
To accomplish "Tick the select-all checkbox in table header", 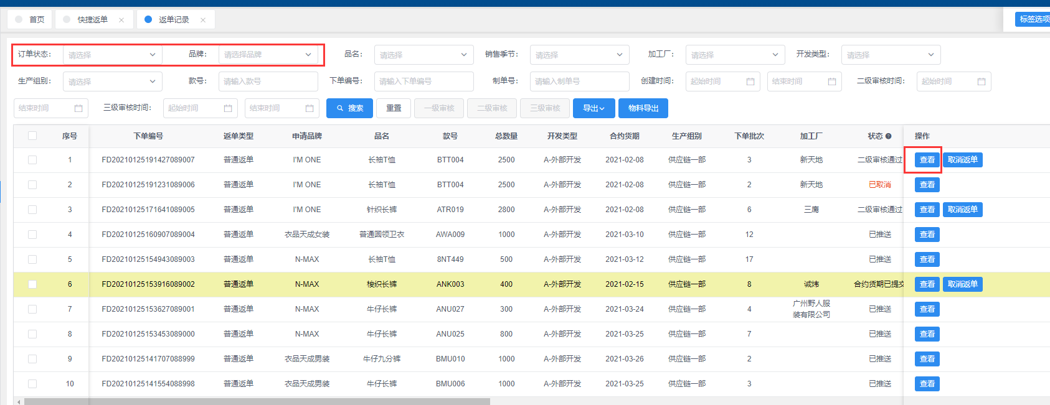I will click(x=32, y=136).
